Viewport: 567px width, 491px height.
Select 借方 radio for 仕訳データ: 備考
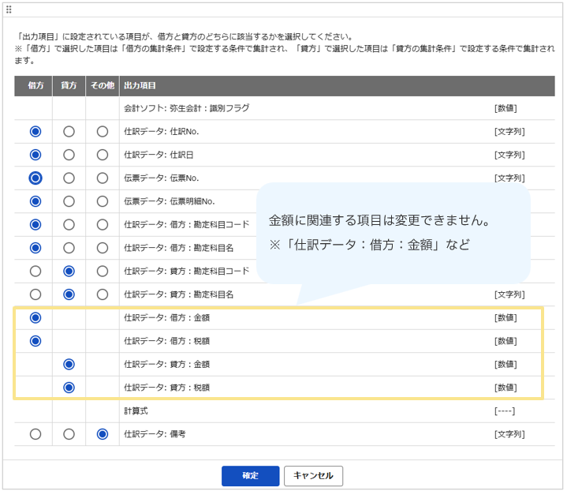coord(35,434)
